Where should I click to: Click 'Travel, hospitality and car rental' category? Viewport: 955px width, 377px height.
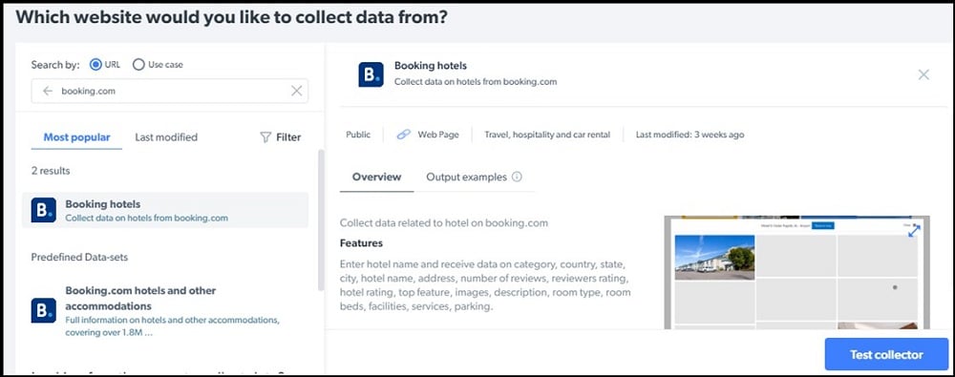coord(547,135)
